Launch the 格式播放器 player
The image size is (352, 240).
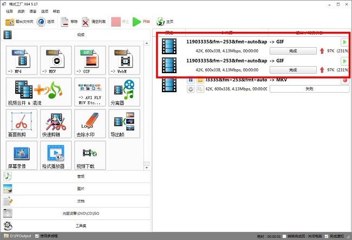coord(56,155)
